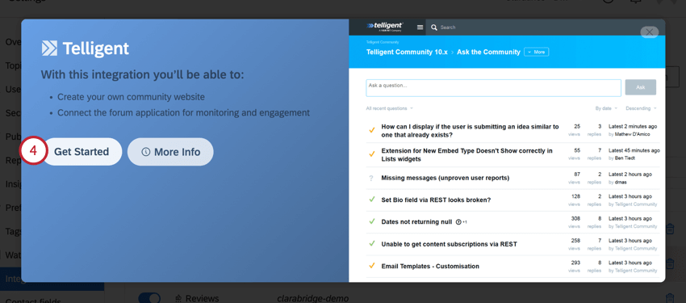Open Telligent Community 10.x breadcrumb link
This screenshot has width=686, height=303.
click(x=407, y=52)
